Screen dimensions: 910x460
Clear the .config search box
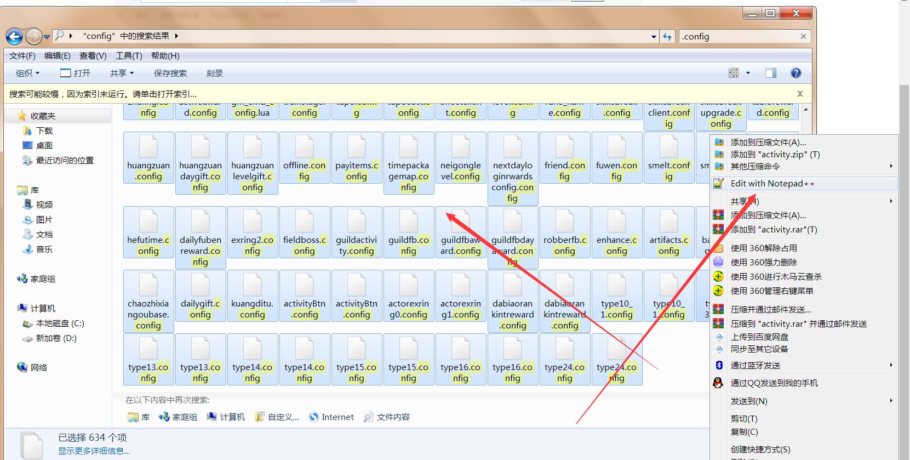click(803, 37)
